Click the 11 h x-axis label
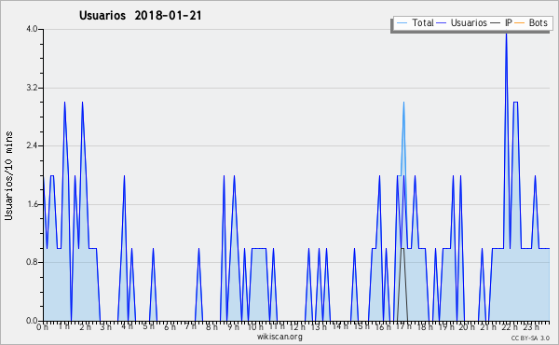559x345 pixels. (277, 326)
